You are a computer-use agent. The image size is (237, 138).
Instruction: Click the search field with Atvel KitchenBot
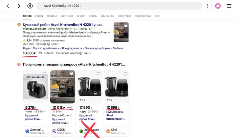[x=118, y=6]
